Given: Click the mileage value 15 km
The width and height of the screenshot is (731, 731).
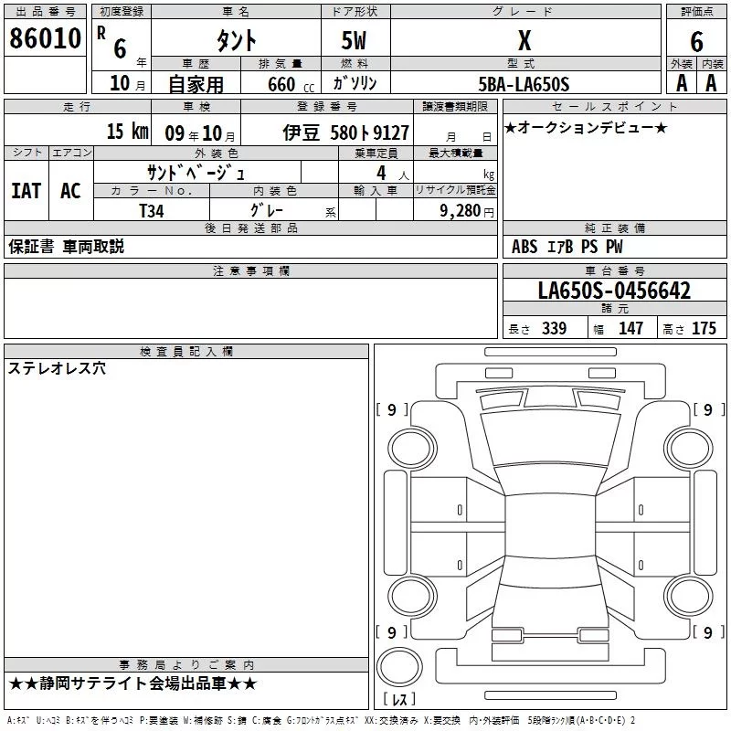Looking at the screenshot, I should click(x=126, y=132).
